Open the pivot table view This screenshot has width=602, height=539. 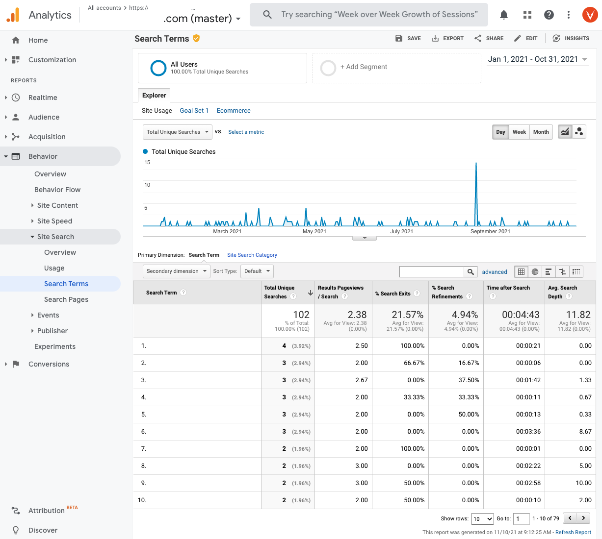pos(576,271)
